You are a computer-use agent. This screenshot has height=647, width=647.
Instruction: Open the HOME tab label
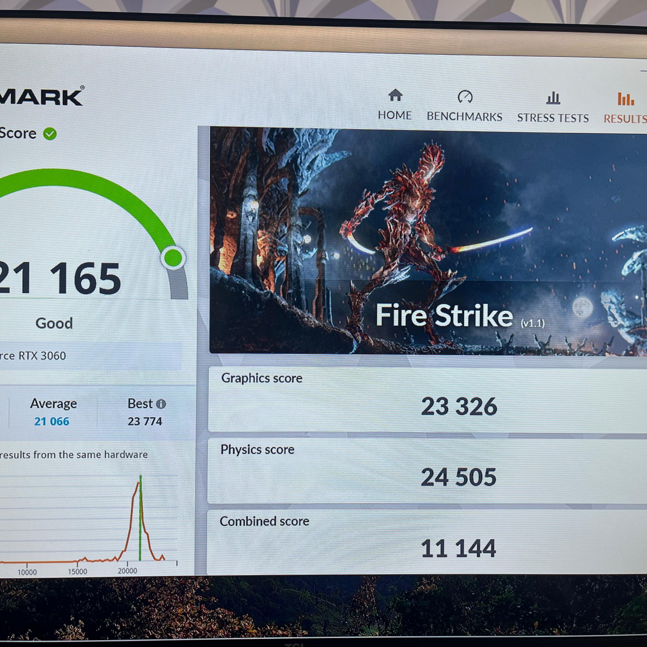pos(395,116)
